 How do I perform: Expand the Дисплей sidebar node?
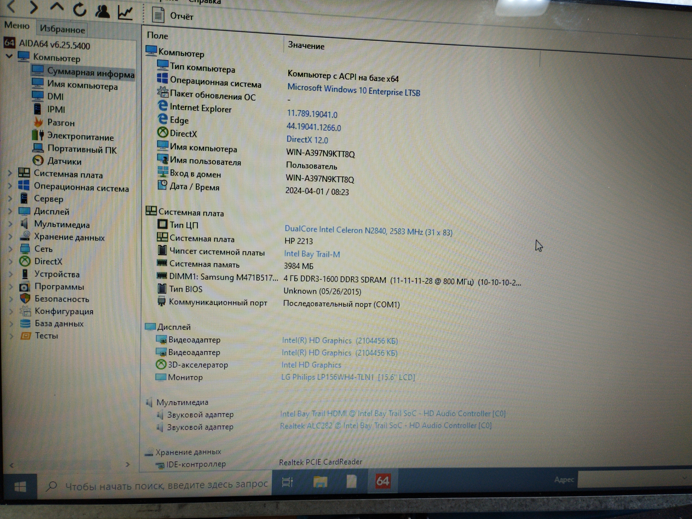click(10, 211)
